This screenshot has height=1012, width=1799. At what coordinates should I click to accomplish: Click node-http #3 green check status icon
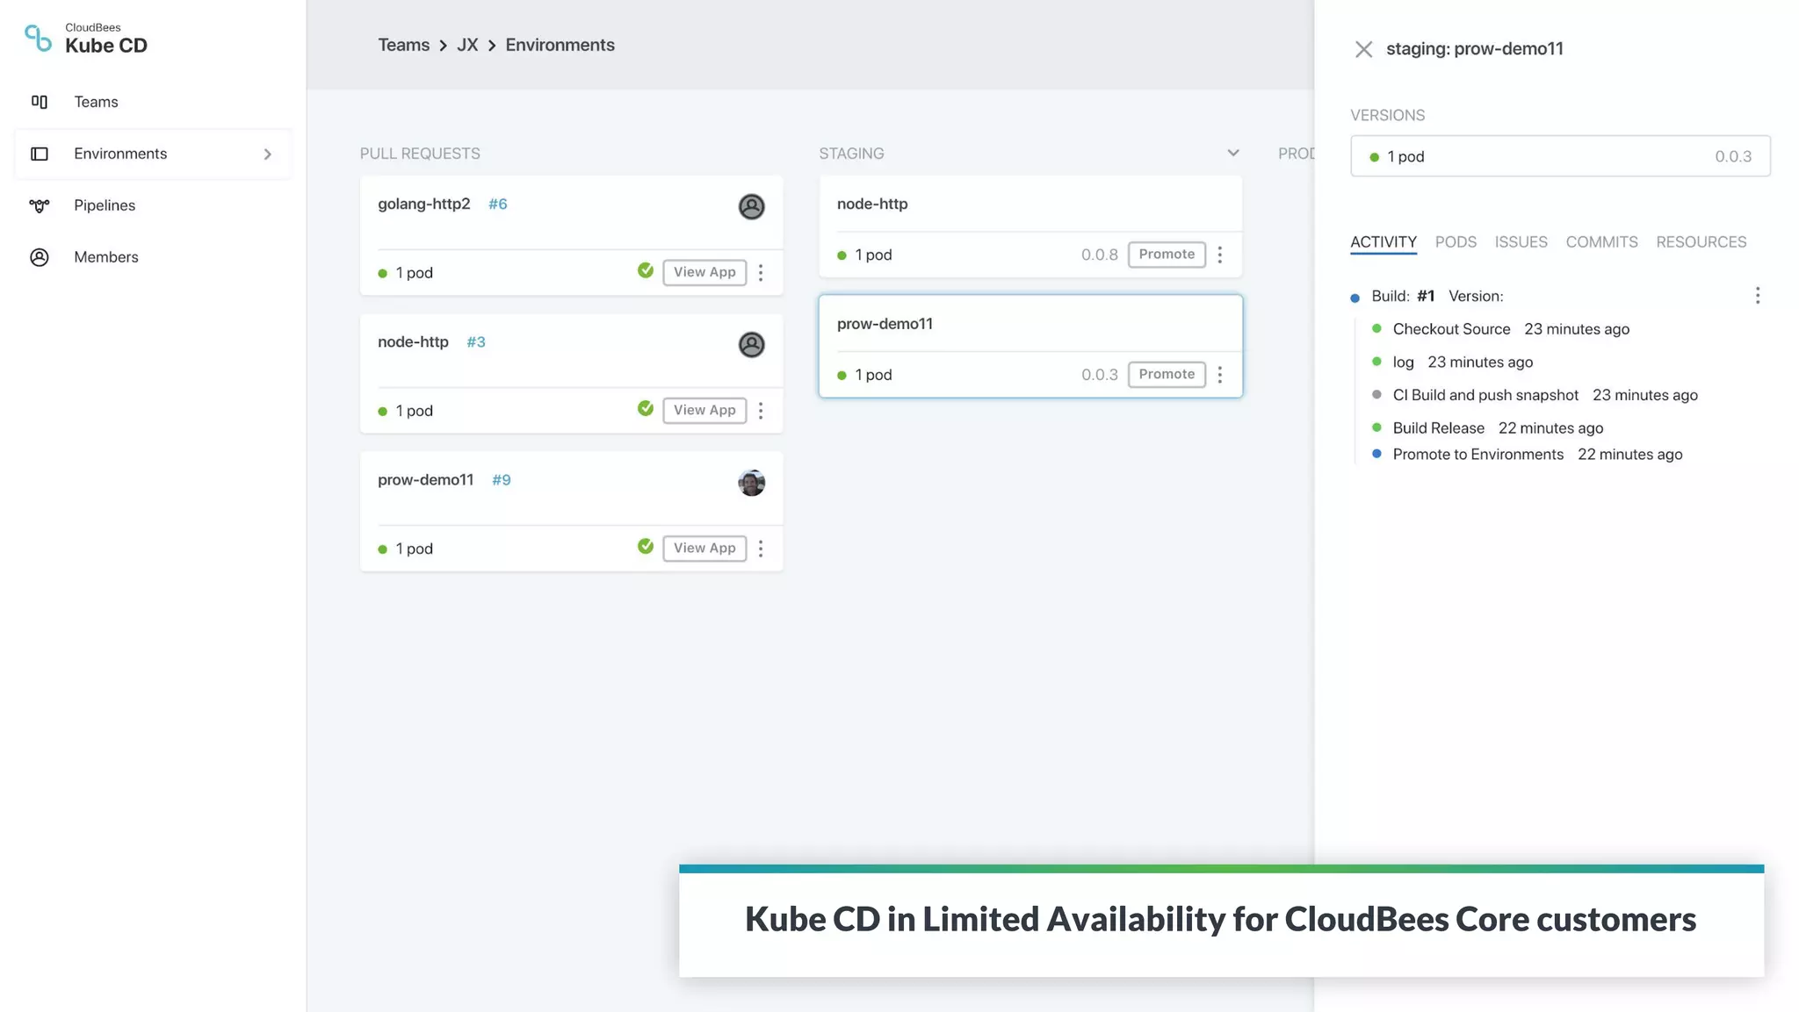pos(646,408)
